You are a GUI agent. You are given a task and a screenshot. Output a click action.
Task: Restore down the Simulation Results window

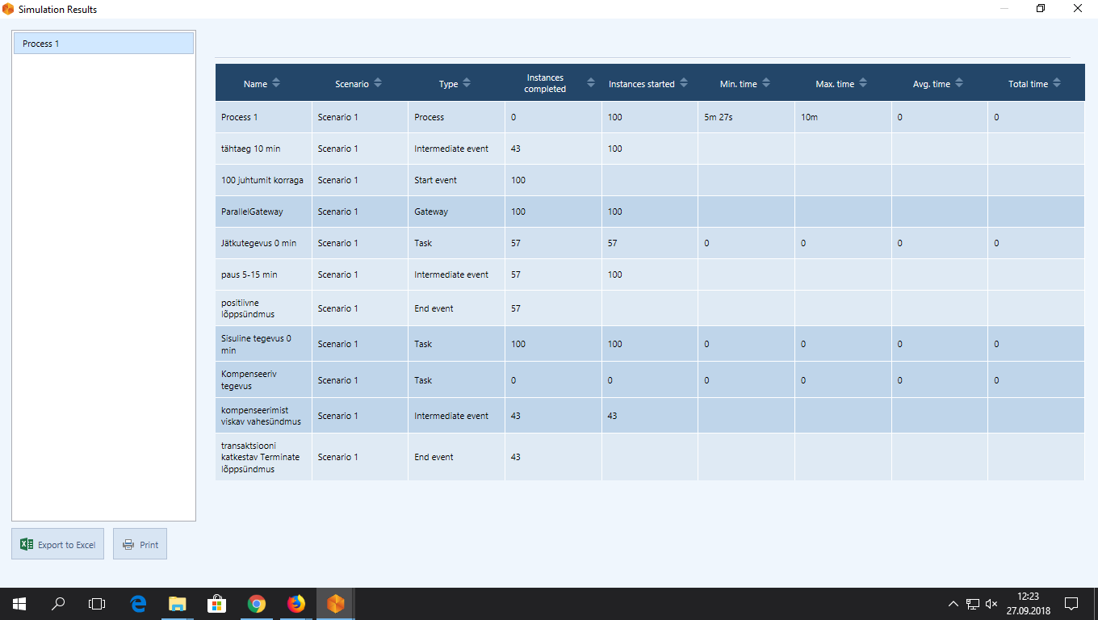coord(1041,9)
